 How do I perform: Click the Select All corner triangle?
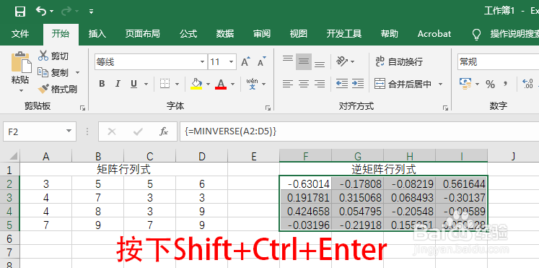click(x=13, y=157)
